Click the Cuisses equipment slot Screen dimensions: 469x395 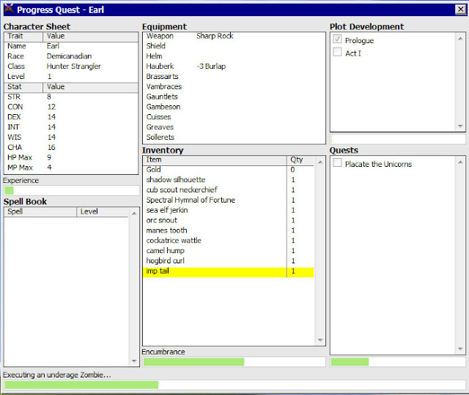[234, 117]
